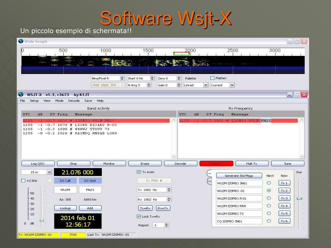
Task: Click the Decode button
Action: 180,163
